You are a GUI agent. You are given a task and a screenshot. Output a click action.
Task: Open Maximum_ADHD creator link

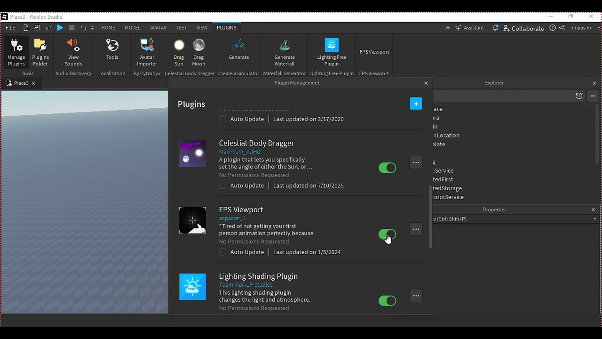coord(239,152)
